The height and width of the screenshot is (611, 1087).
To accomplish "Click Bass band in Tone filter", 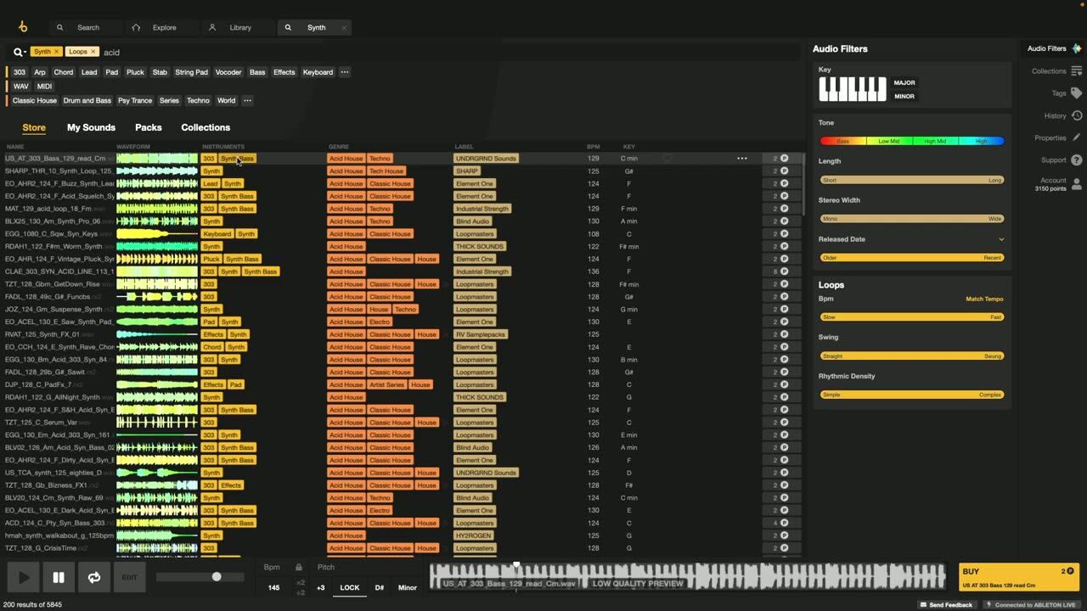I will pos(842,141).
